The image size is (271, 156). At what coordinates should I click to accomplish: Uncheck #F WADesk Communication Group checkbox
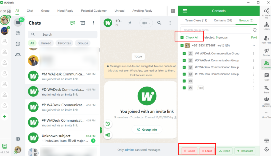pos(184,74)
